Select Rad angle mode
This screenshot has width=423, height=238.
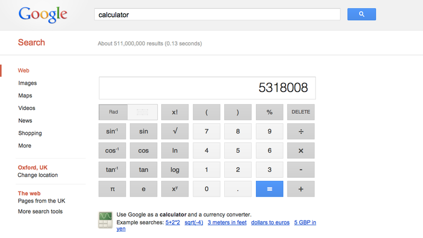(x=113, y=112)
